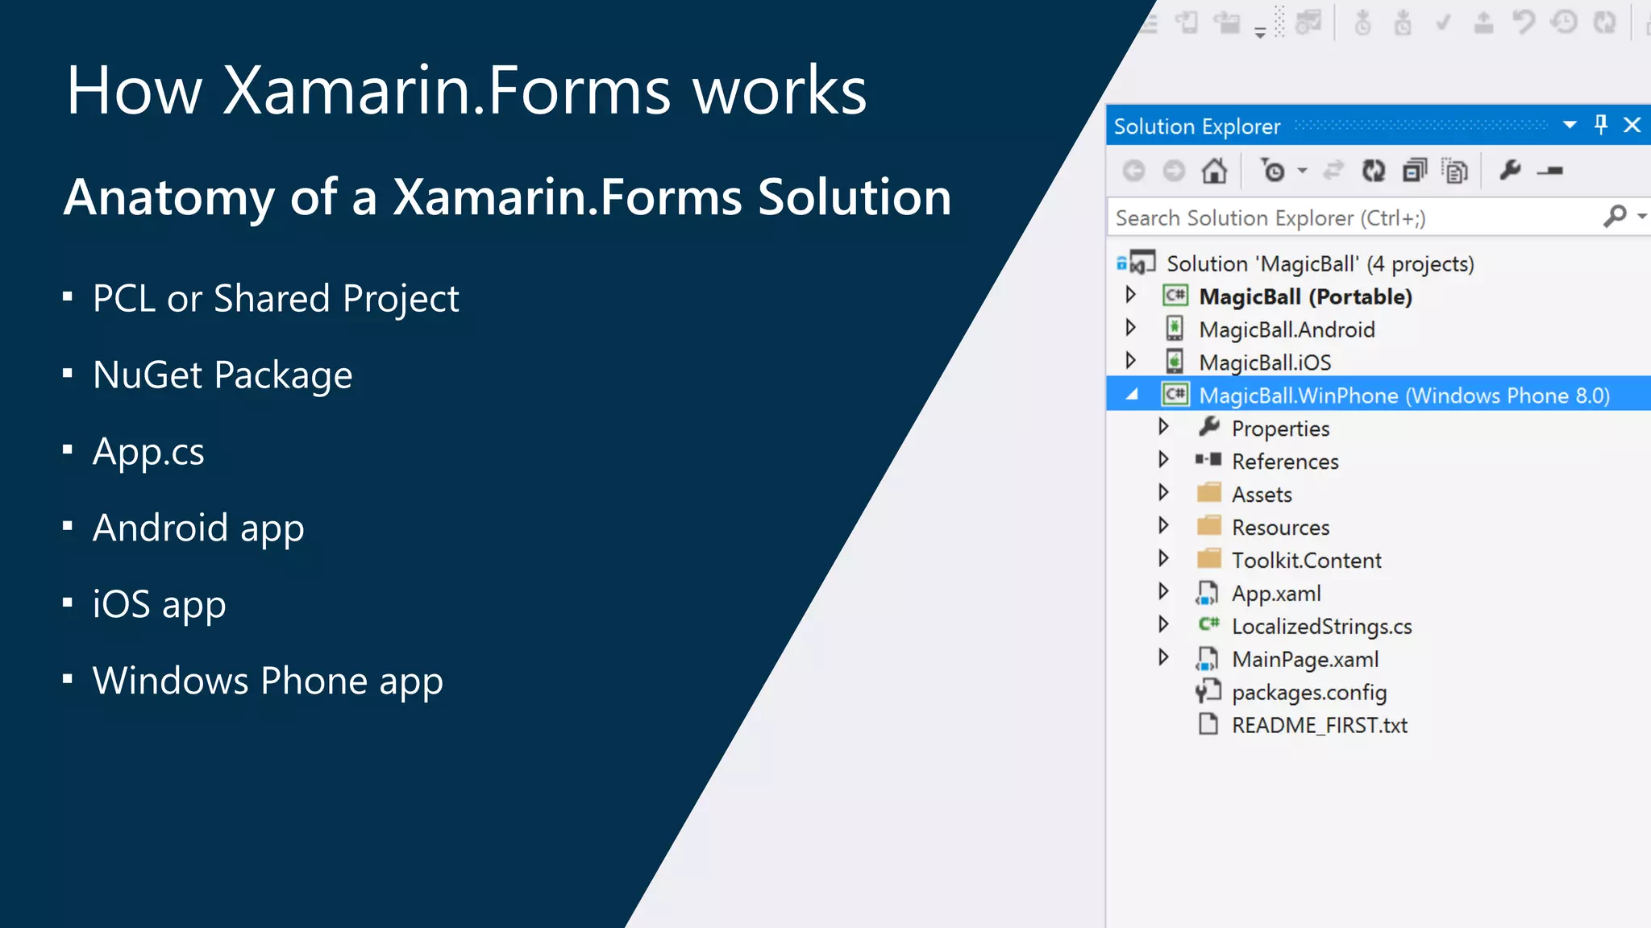Open Pending Changes Filter clock icon

tap(1273, 171)
